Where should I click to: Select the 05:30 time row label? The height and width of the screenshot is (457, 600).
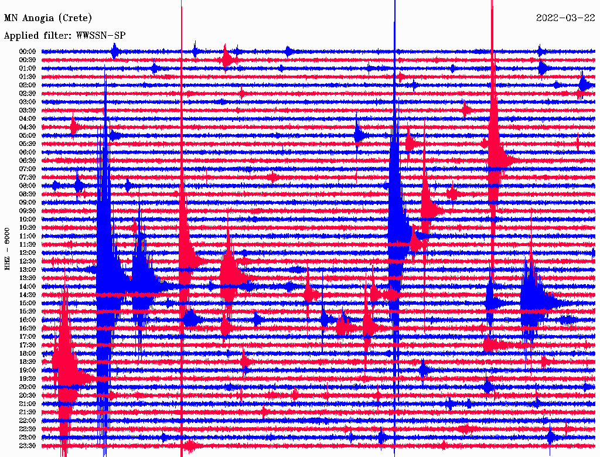(x=28, y=144)
